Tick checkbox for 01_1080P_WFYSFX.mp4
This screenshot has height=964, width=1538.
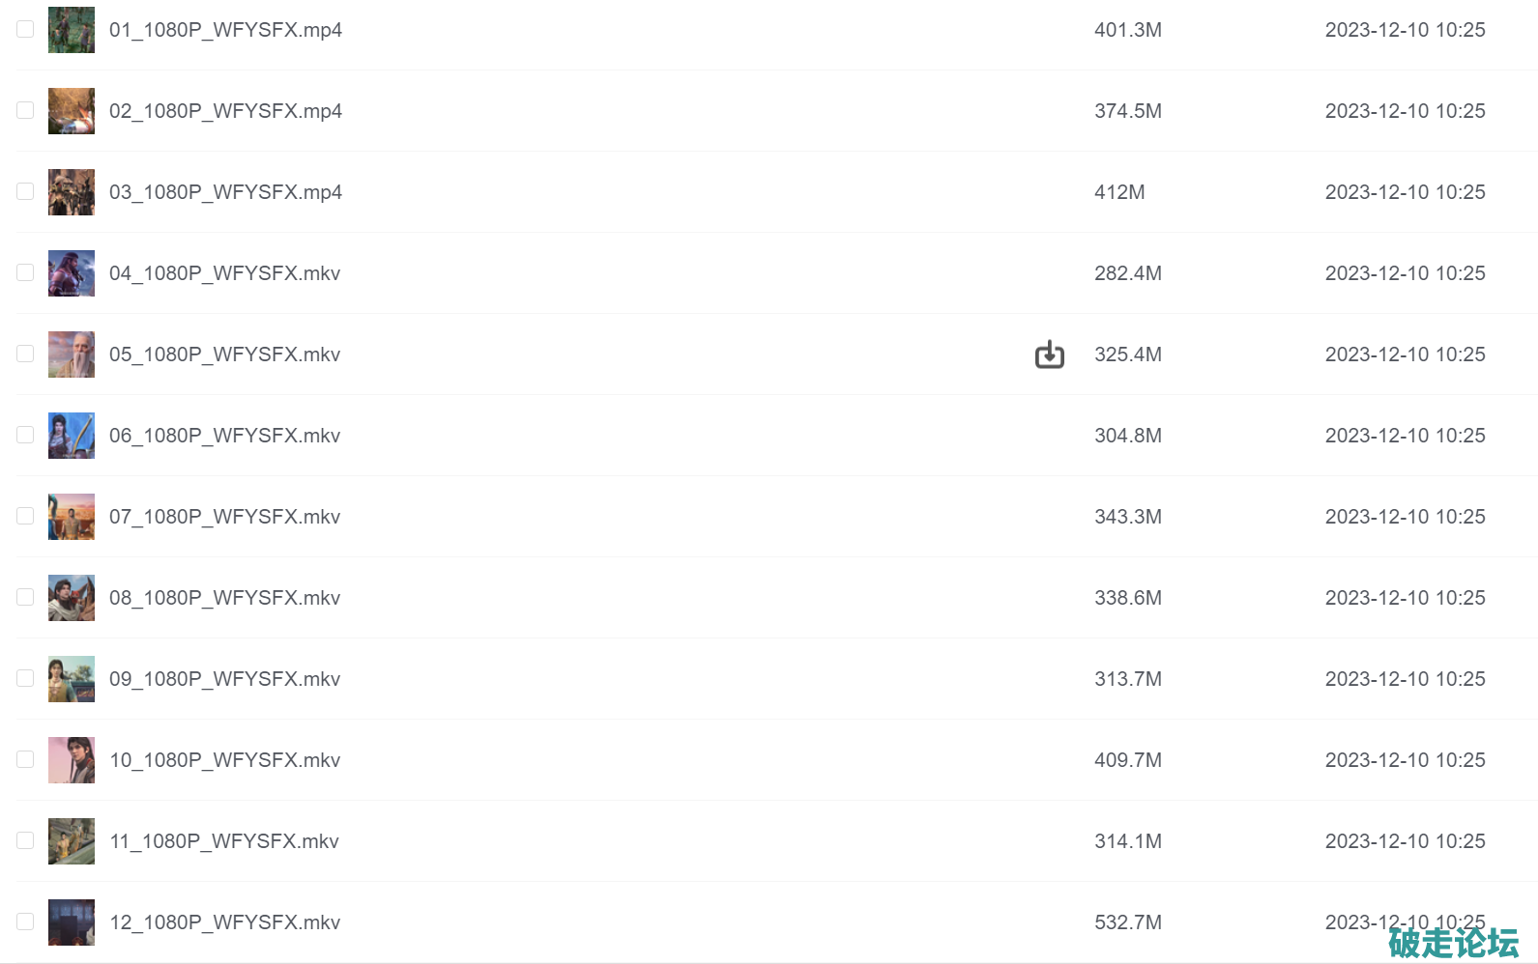[25, 29]
